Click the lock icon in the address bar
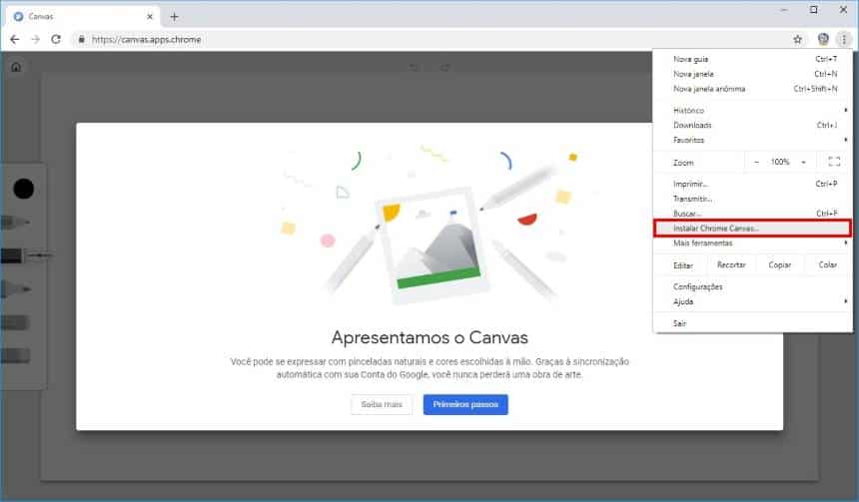This screenshot has height=502, width=859. click(x=81, y=39)
